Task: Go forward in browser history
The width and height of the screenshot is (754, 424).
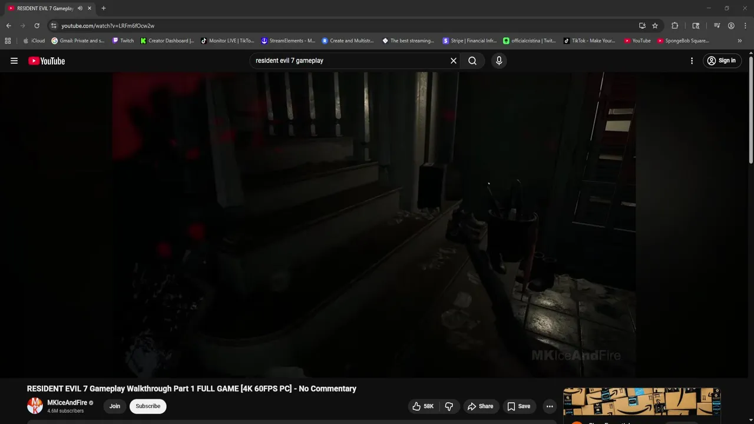Action: pos(22,26)
